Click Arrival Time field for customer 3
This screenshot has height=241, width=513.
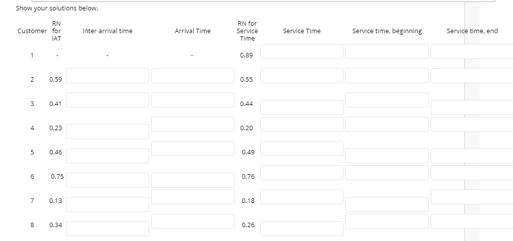tap(192, 100)
